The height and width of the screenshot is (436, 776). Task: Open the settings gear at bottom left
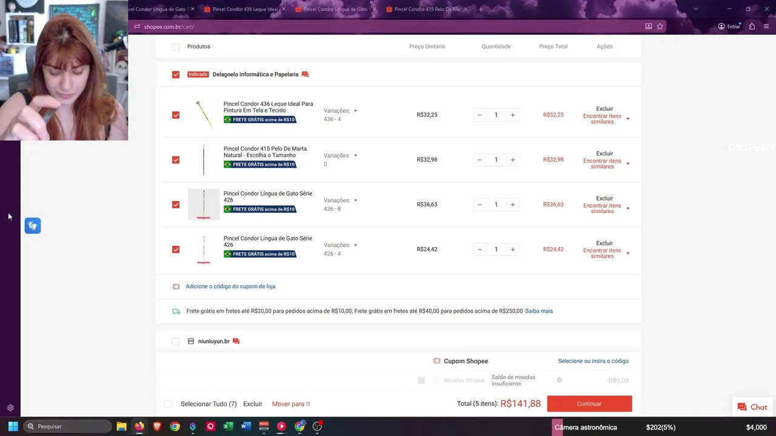click(x=10, y=408)
